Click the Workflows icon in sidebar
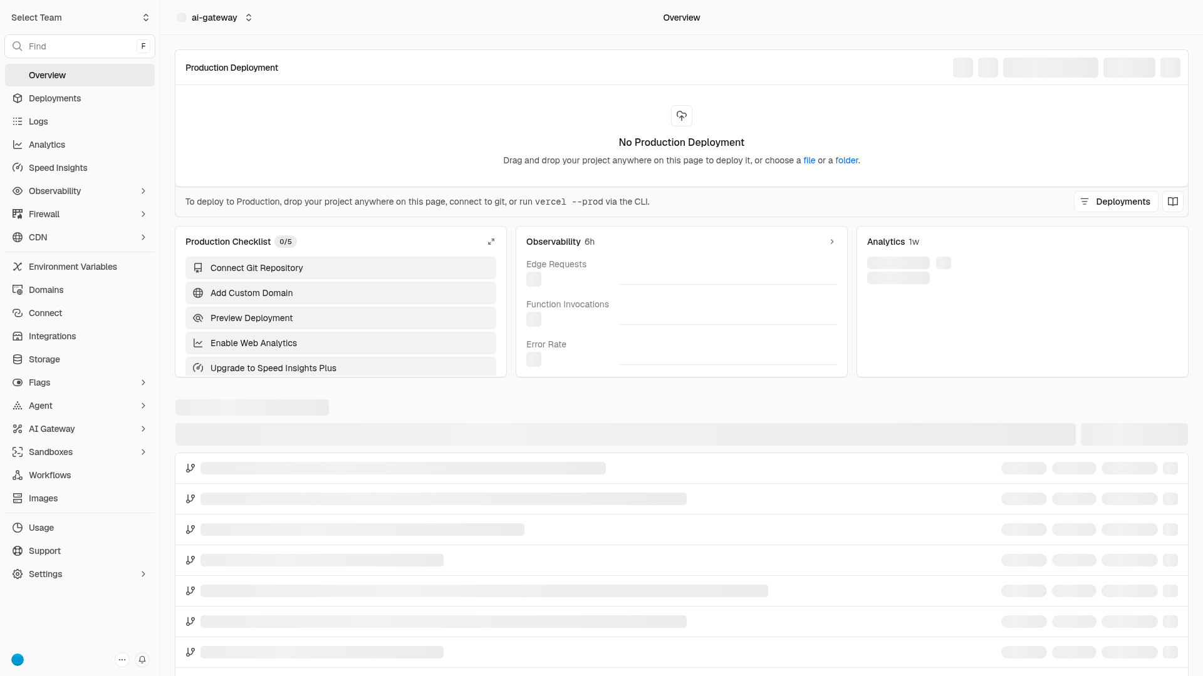This screenshot has width=1203, height=676. click(x=18, y=475)
